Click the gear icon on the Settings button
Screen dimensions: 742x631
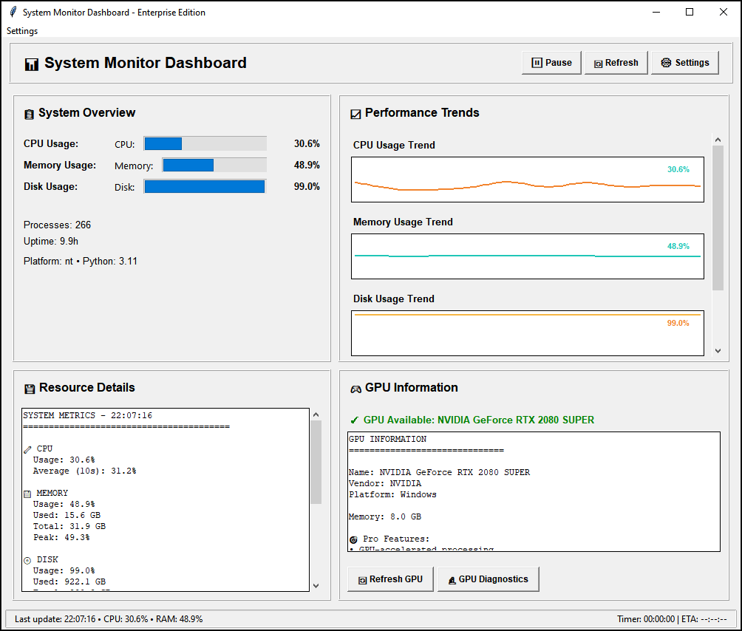click(664, 63)
